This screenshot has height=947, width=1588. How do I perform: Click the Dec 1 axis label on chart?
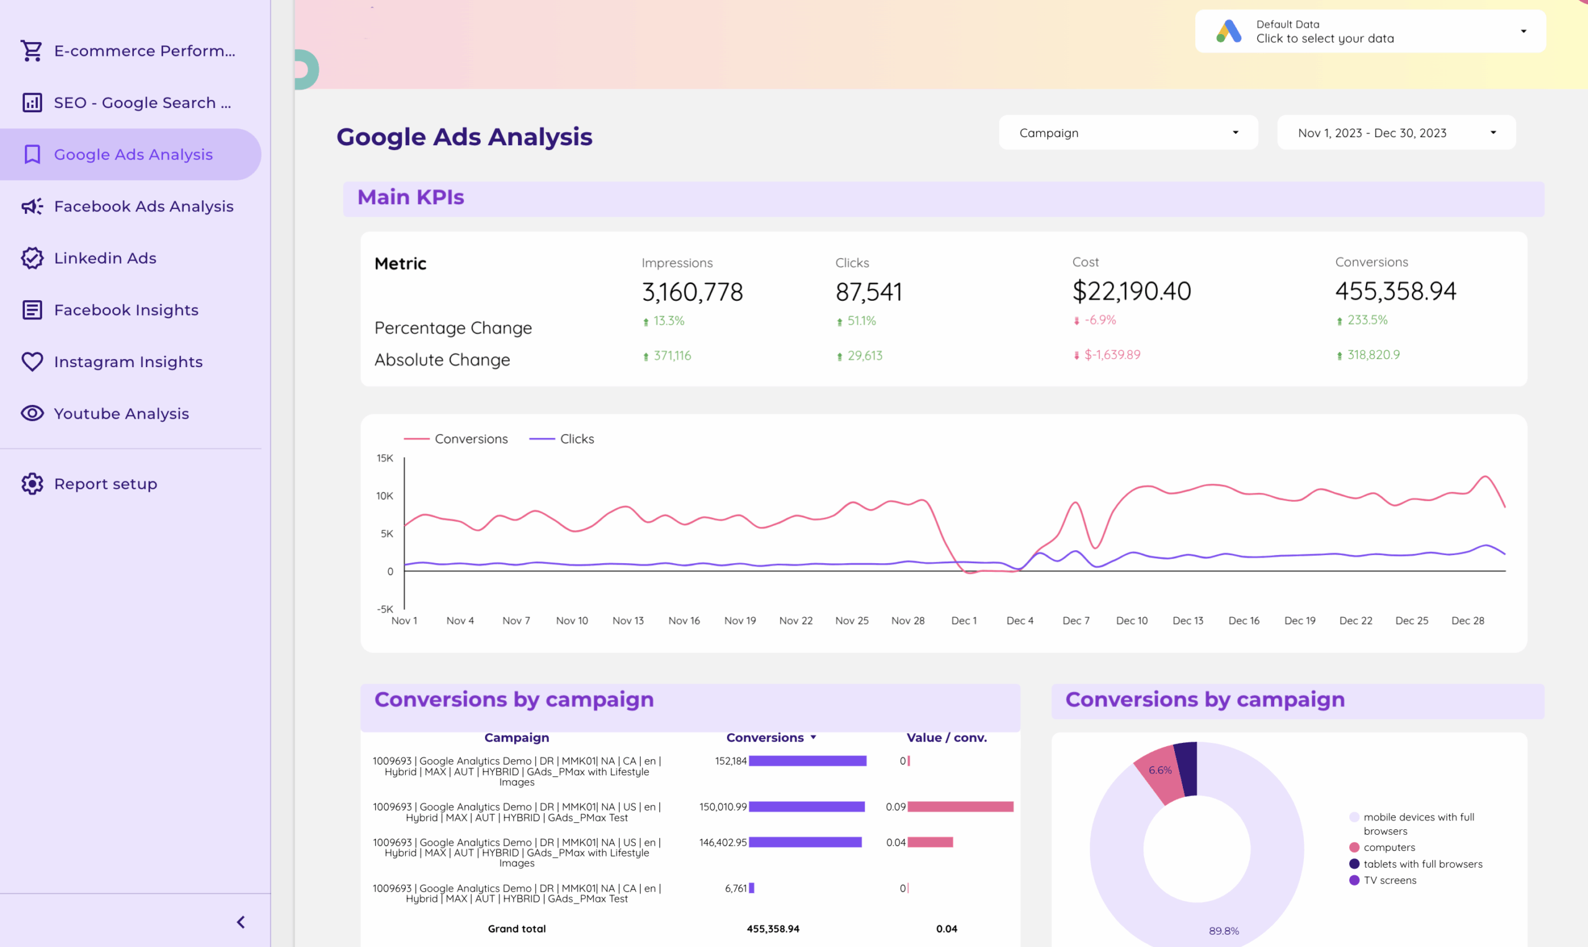point(964,620)
